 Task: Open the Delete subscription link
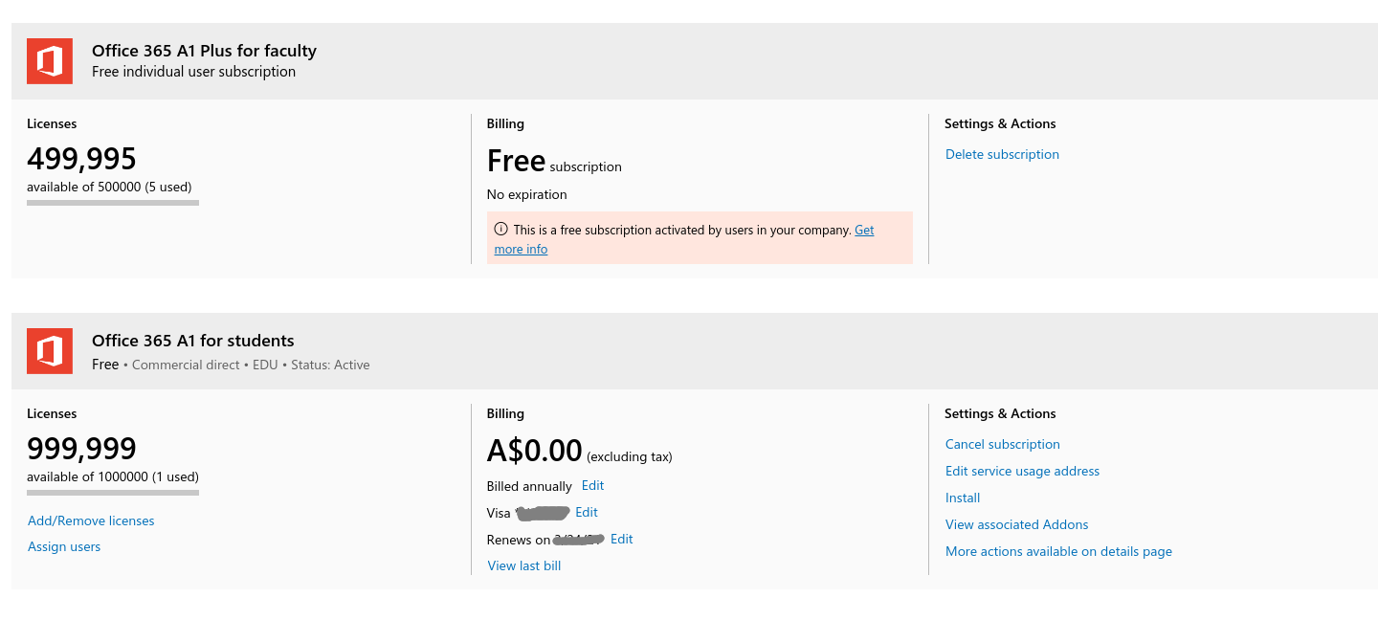pyautogui.click(x=1002, y=154)
